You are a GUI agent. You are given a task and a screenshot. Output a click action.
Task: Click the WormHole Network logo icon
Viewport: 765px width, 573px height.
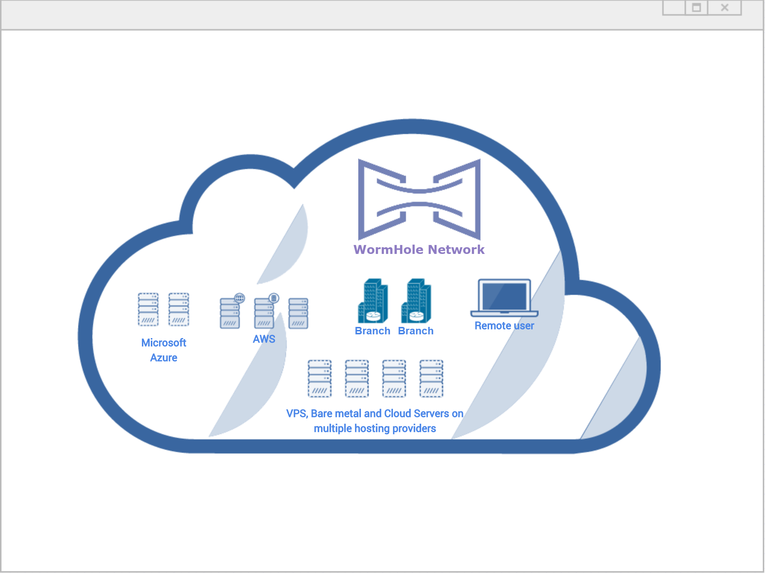pos(419,199)
